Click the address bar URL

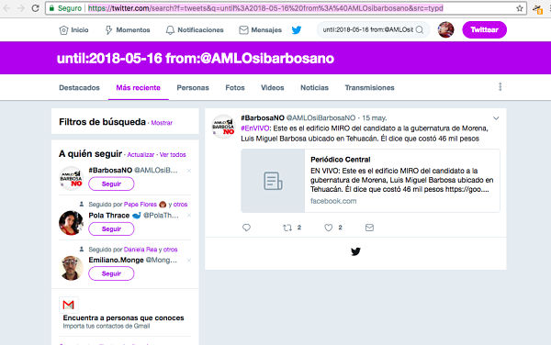(x=265, y=8)
